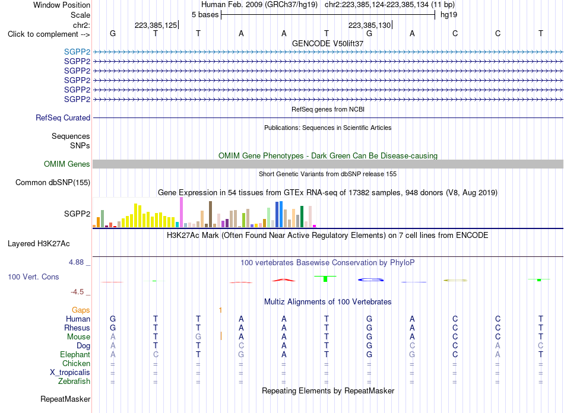Image resolution: width=564 pixels, height=413 pixels.
Task: Select the light-blue highlighted SGPP2 transcript label
Action: (x=77, y=52)
